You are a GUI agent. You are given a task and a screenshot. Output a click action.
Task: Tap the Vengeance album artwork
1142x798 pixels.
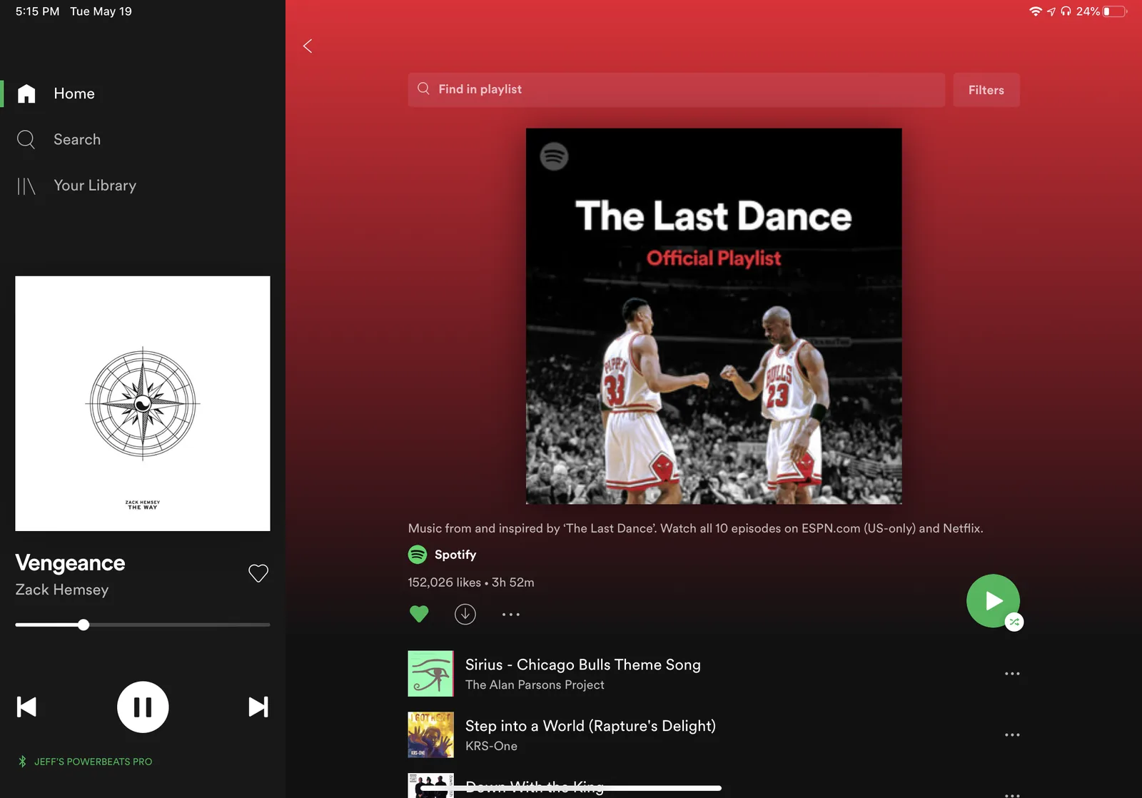pyautogui.click(x=143, y=403)
